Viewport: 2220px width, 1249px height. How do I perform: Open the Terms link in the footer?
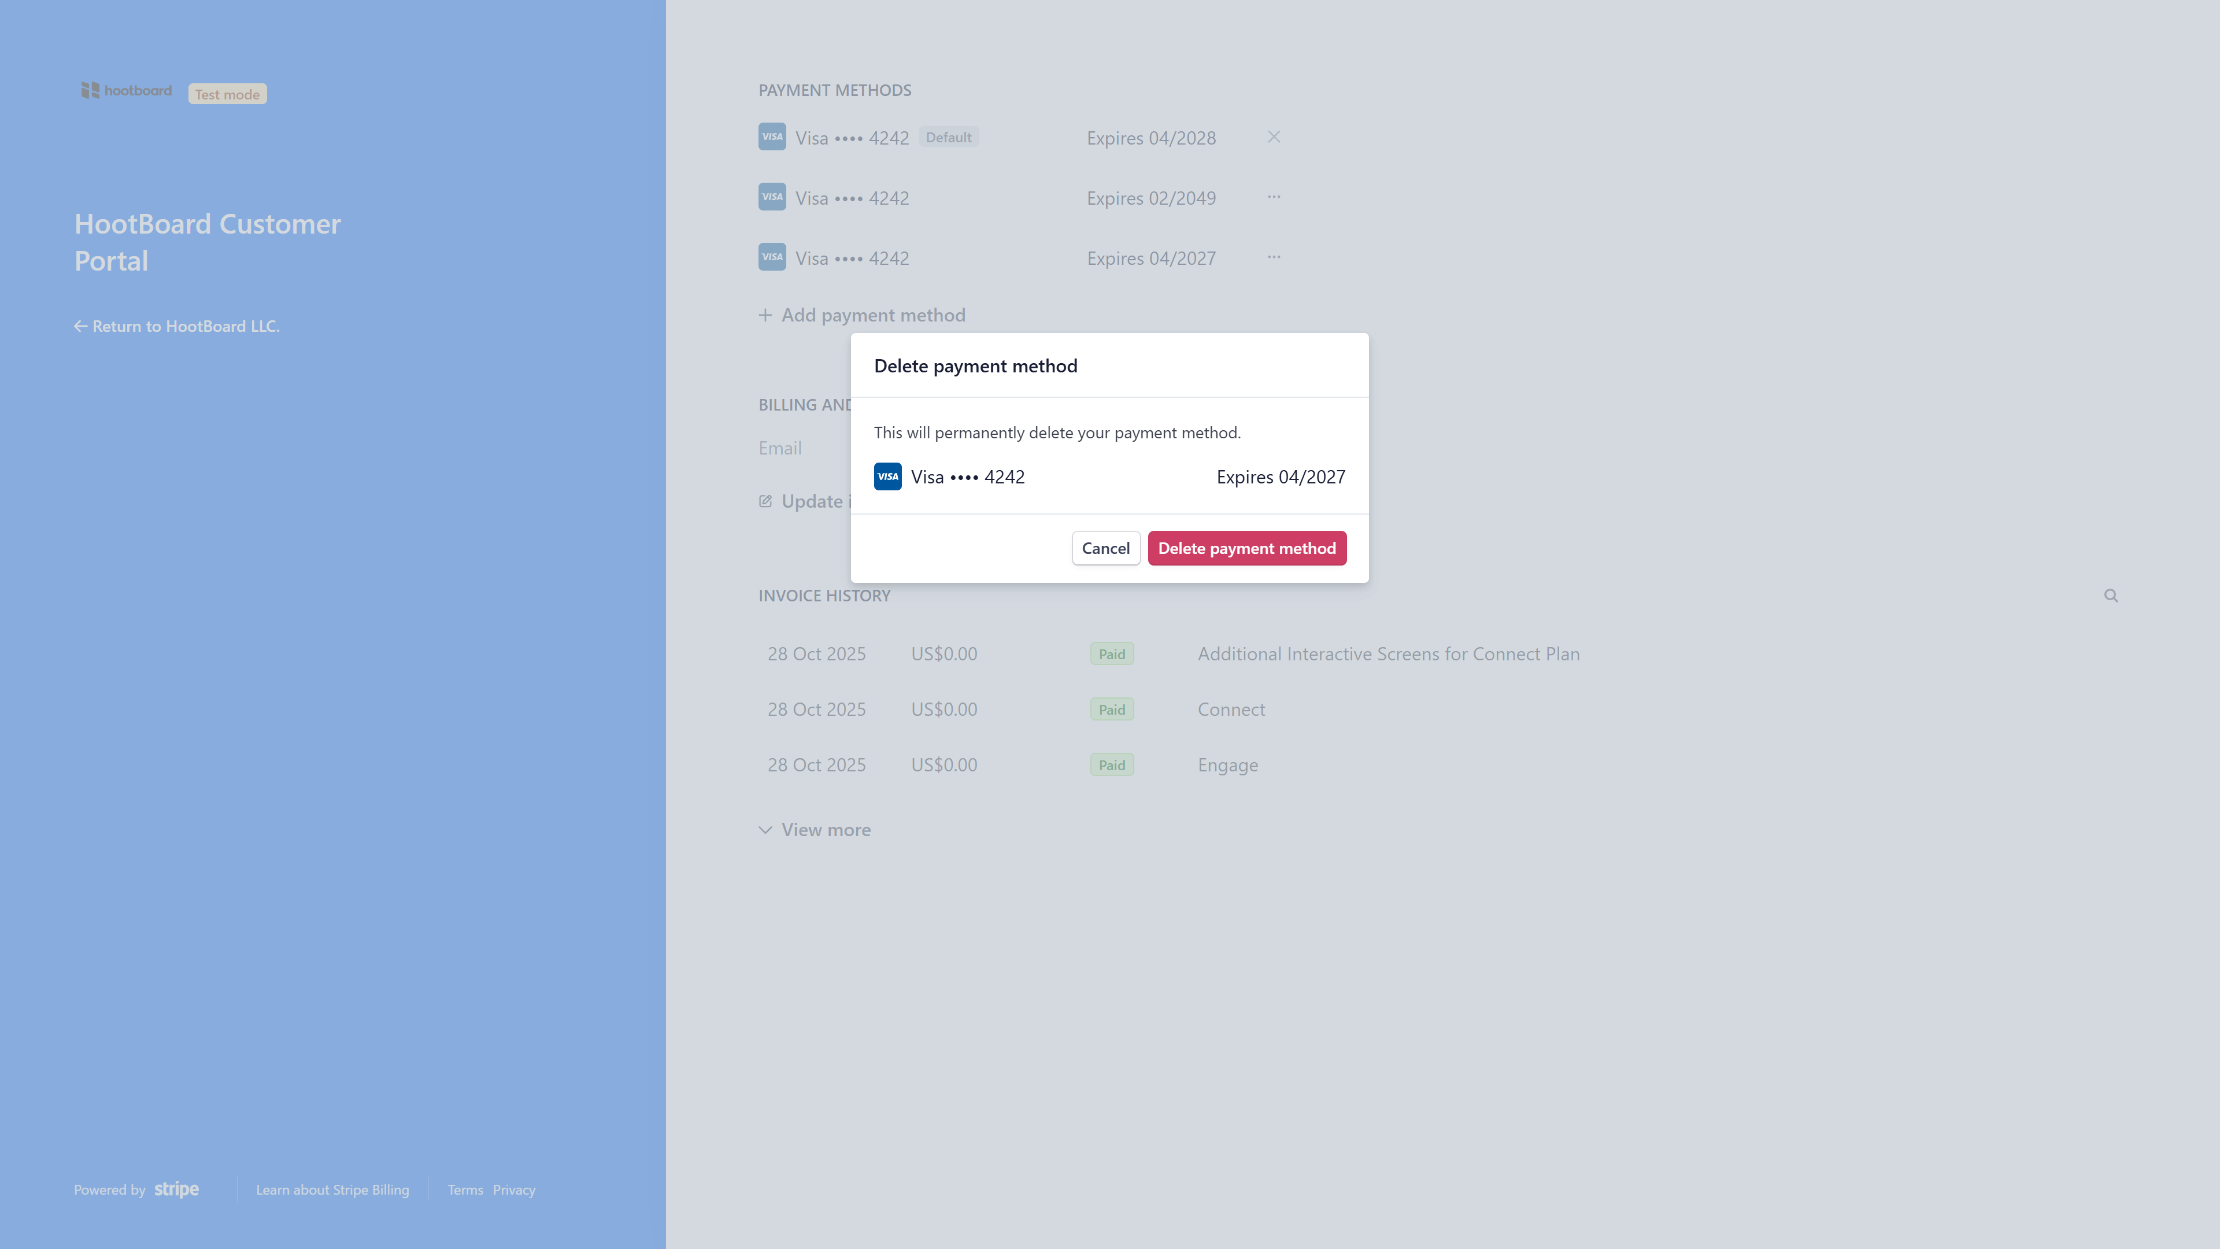tap(465, 1189)
